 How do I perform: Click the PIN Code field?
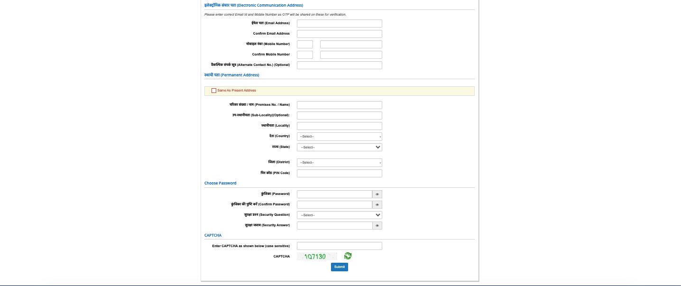tap(339, 173)
